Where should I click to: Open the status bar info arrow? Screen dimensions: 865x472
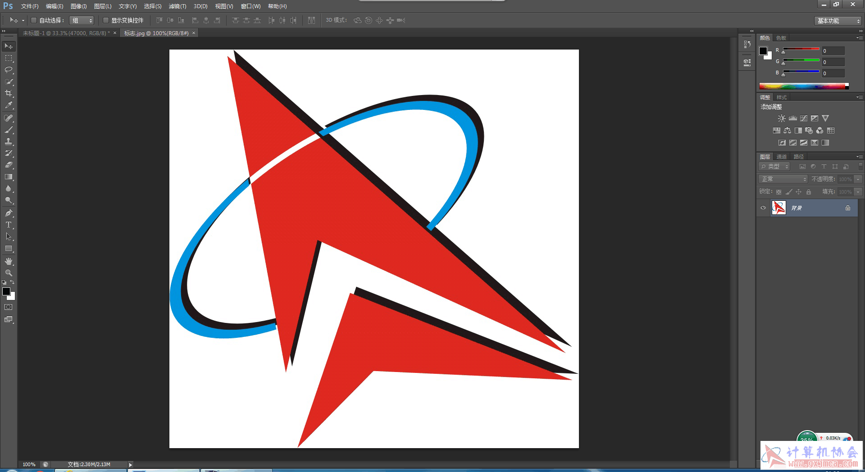pos(131,464)
